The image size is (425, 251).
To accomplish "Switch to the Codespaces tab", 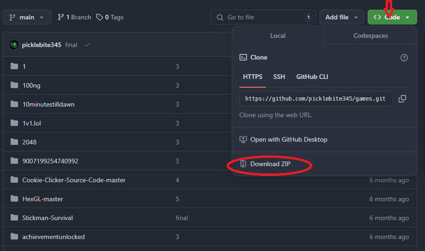I will pos(370,36).
